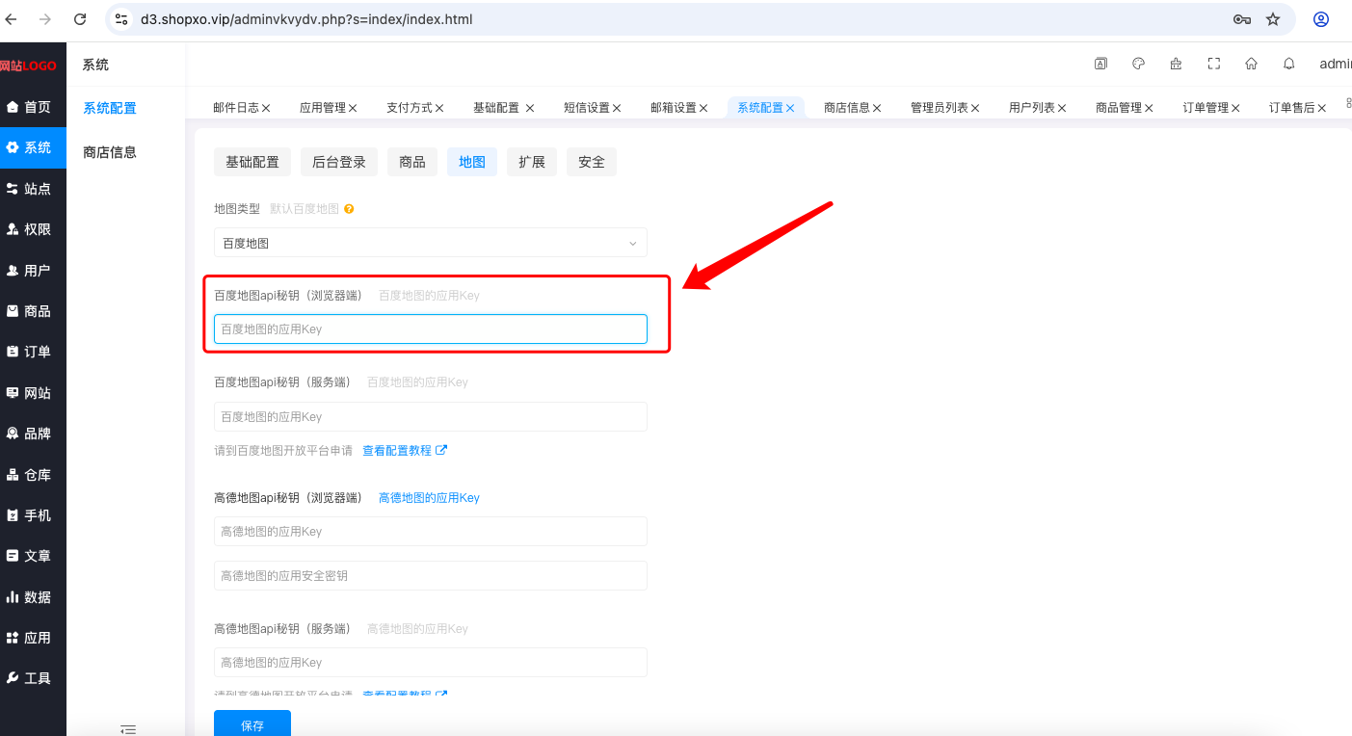Switch to the 安全 settings tab
1352x736 pixels.
click(x=592, y=162)
